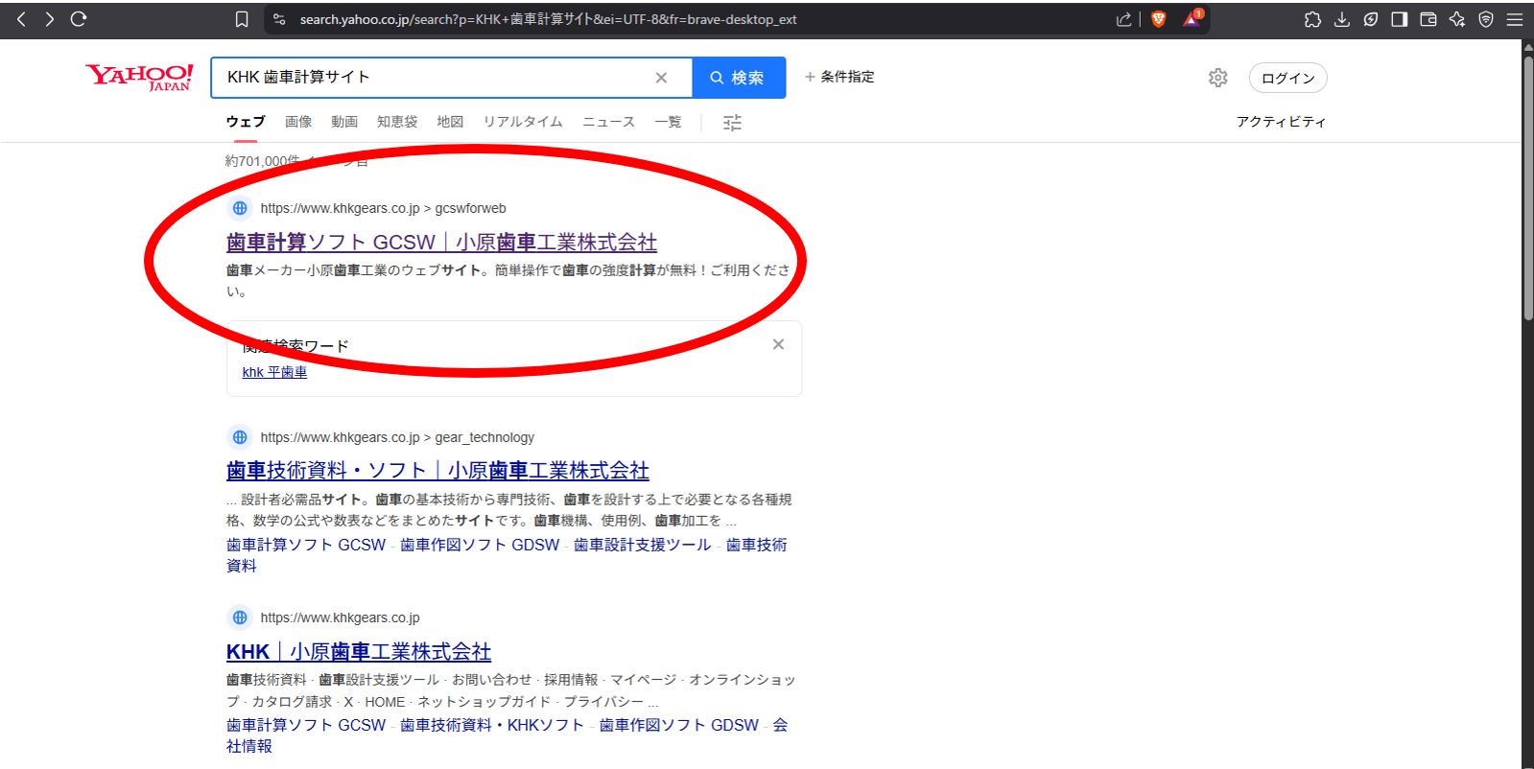
Task: Expand 条件指定 search conditions
Action: [839, 77]
